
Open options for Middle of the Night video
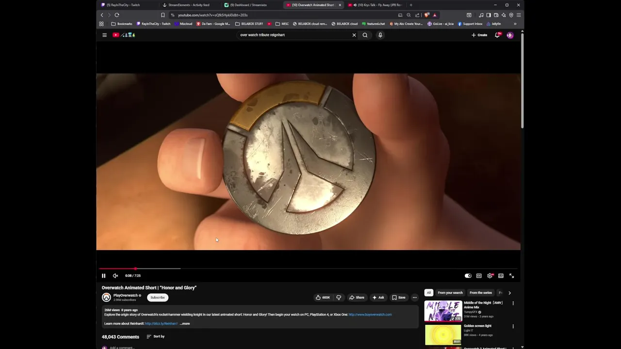(x=513, y=303)
